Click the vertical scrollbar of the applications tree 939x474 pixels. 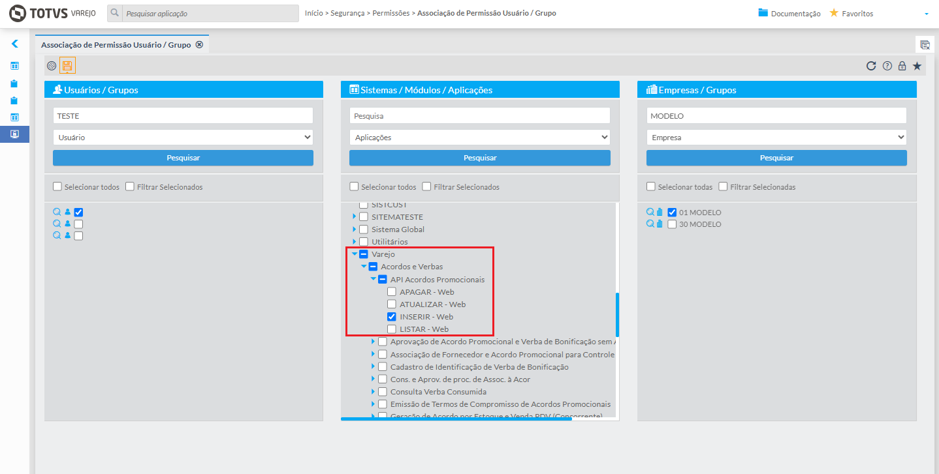click(x=617, y=314)
